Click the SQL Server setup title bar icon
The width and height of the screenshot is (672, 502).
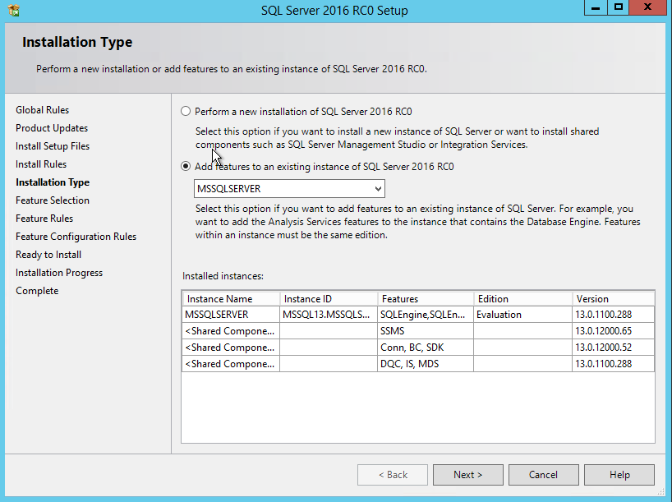[14, 10]
